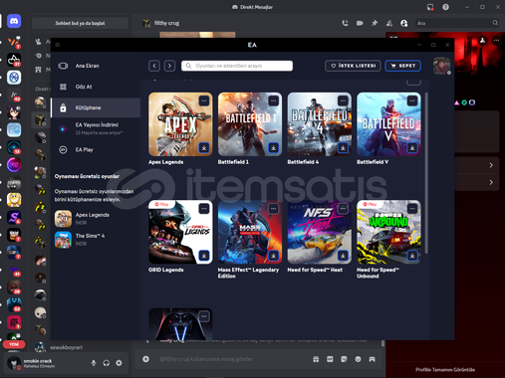
Task: Show pinned messages in Discord
Action: (x=375, y=23)
